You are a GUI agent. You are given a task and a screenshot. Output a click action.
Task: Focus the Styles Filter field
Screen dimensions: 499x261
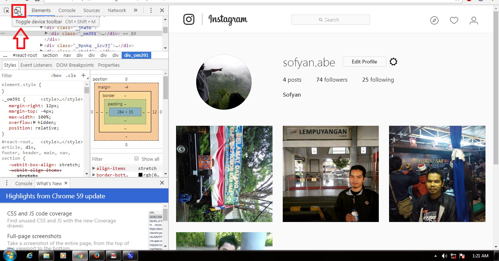(x=24, y=75)
